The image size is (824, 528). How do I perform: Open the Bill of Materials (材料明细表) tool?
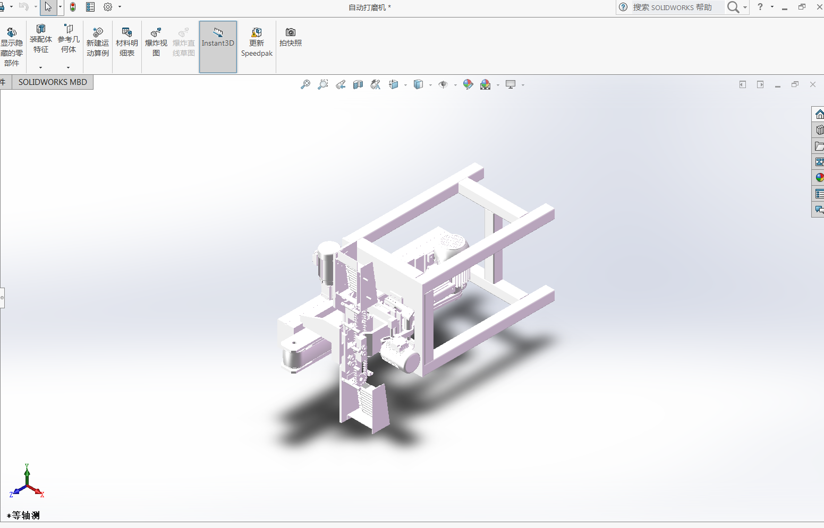(x=127, y=42)
